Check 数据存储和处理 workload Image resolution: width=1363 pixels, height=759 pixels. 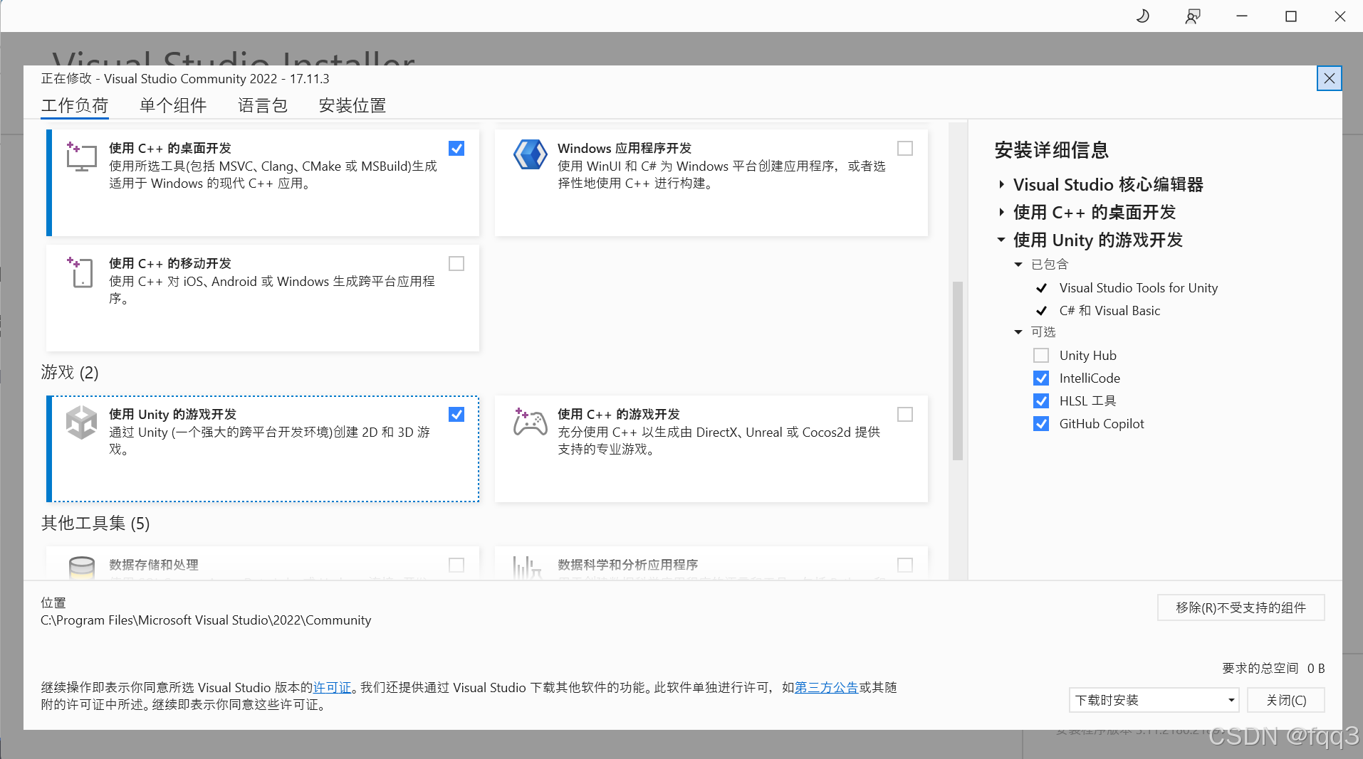456,565
